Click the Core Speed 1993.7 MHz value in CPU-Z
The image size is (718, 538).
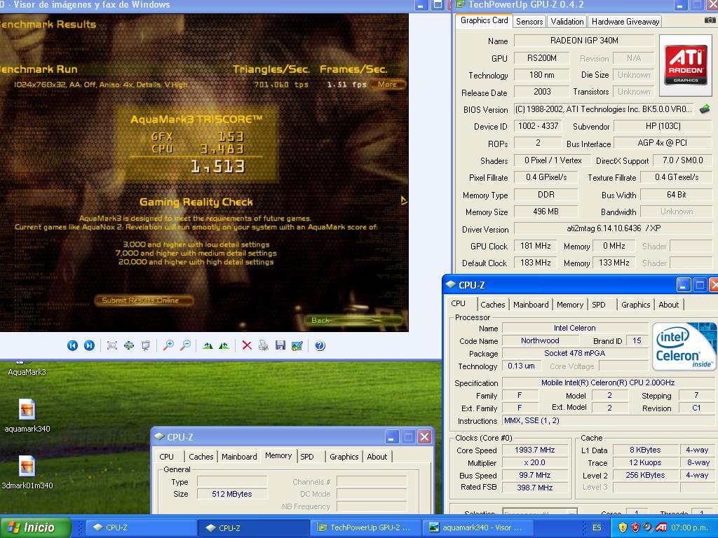pos(535,450)
